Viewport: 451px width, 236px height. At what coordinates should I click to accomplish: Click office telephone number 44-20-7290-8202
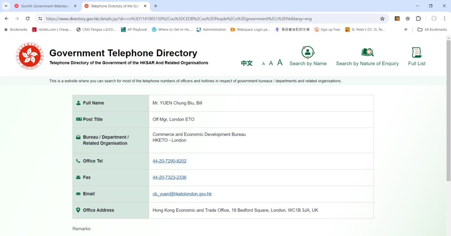click(169, 161)
